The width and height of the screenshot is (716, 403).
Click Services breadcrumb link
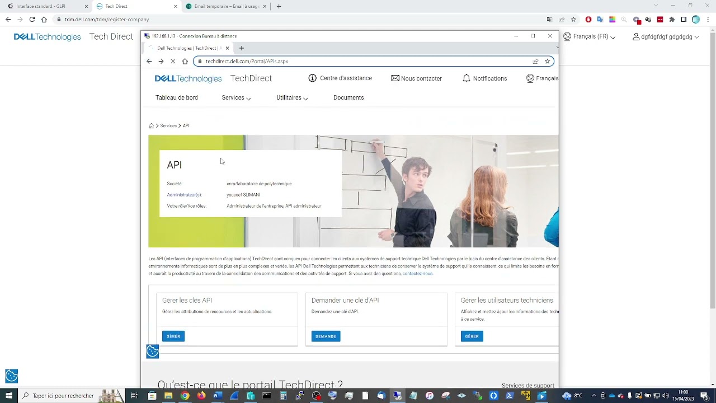(168, 126)
